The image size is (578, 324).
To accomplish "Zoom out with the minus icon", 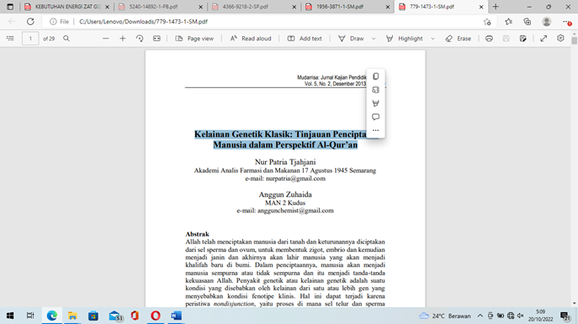I will pyautogui.click(x=105, y=39).
